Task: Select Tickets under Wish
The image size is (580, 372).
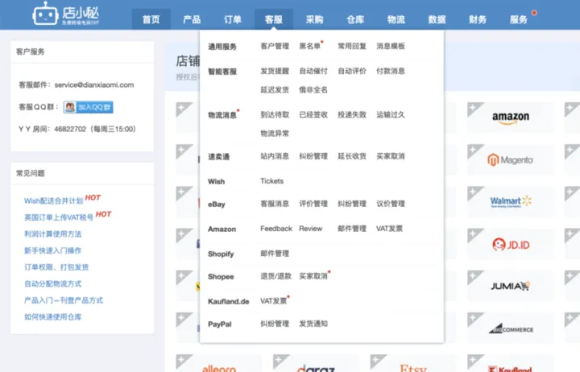Action: [272, 181]
